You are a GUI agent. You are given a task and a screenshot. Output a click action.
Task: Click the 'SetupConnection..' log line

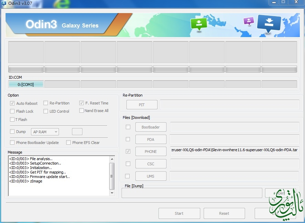[35, 163]
